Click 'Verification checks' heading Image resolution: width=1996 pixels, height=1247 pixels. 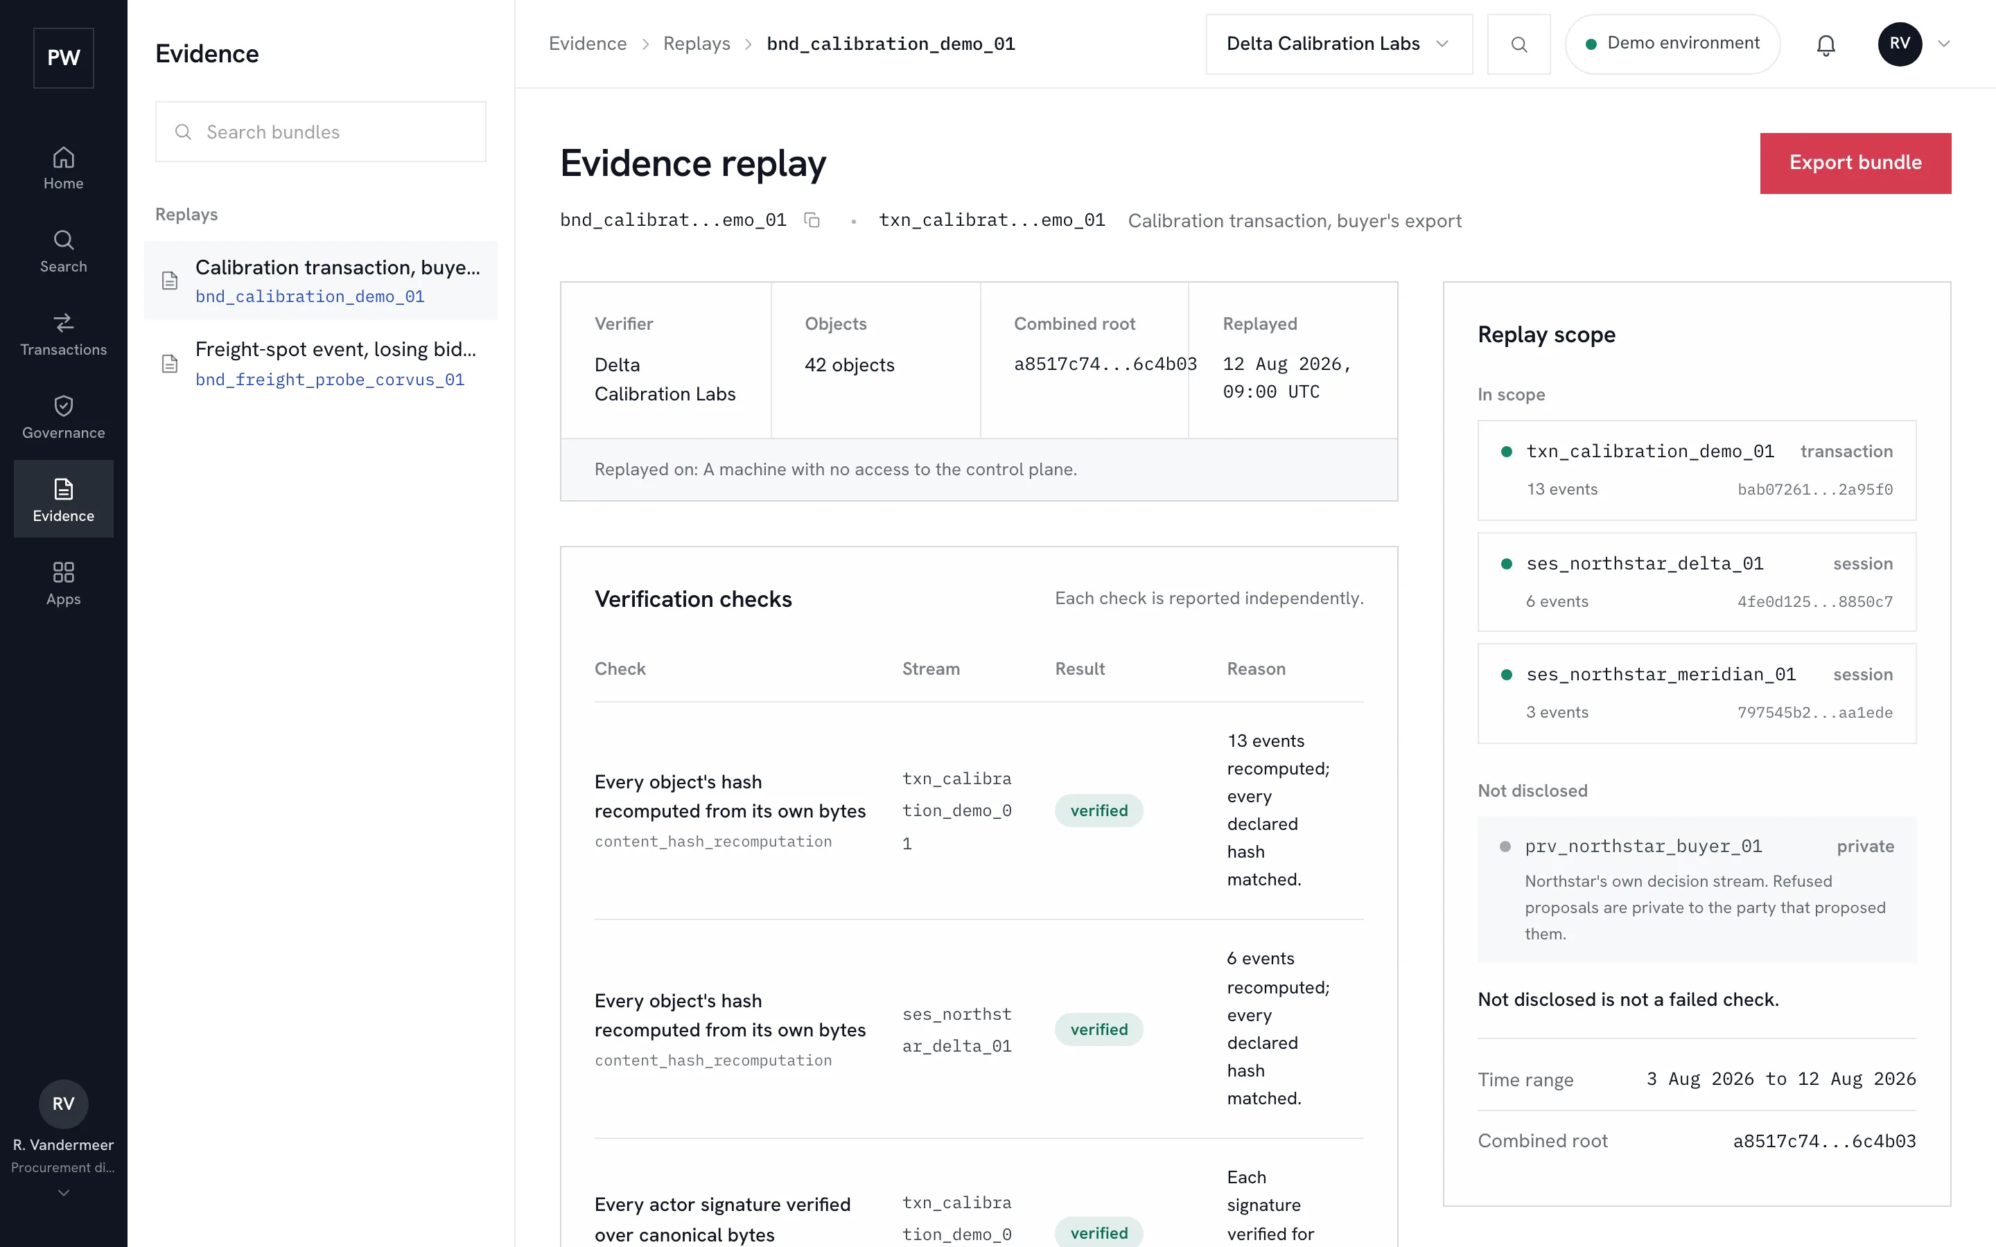[x=693, y=599]
